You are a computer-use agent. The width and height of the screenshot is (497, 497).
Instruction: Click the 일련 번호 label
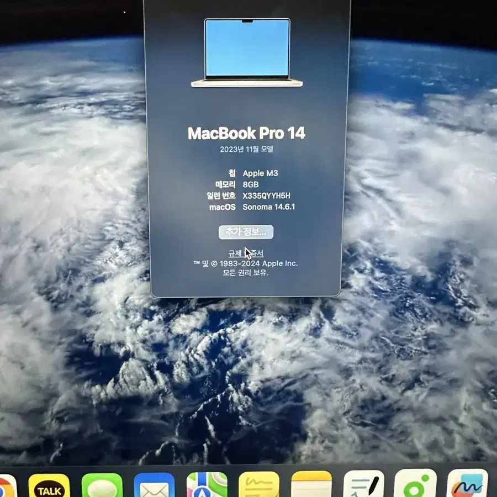[x=221, y=195]
